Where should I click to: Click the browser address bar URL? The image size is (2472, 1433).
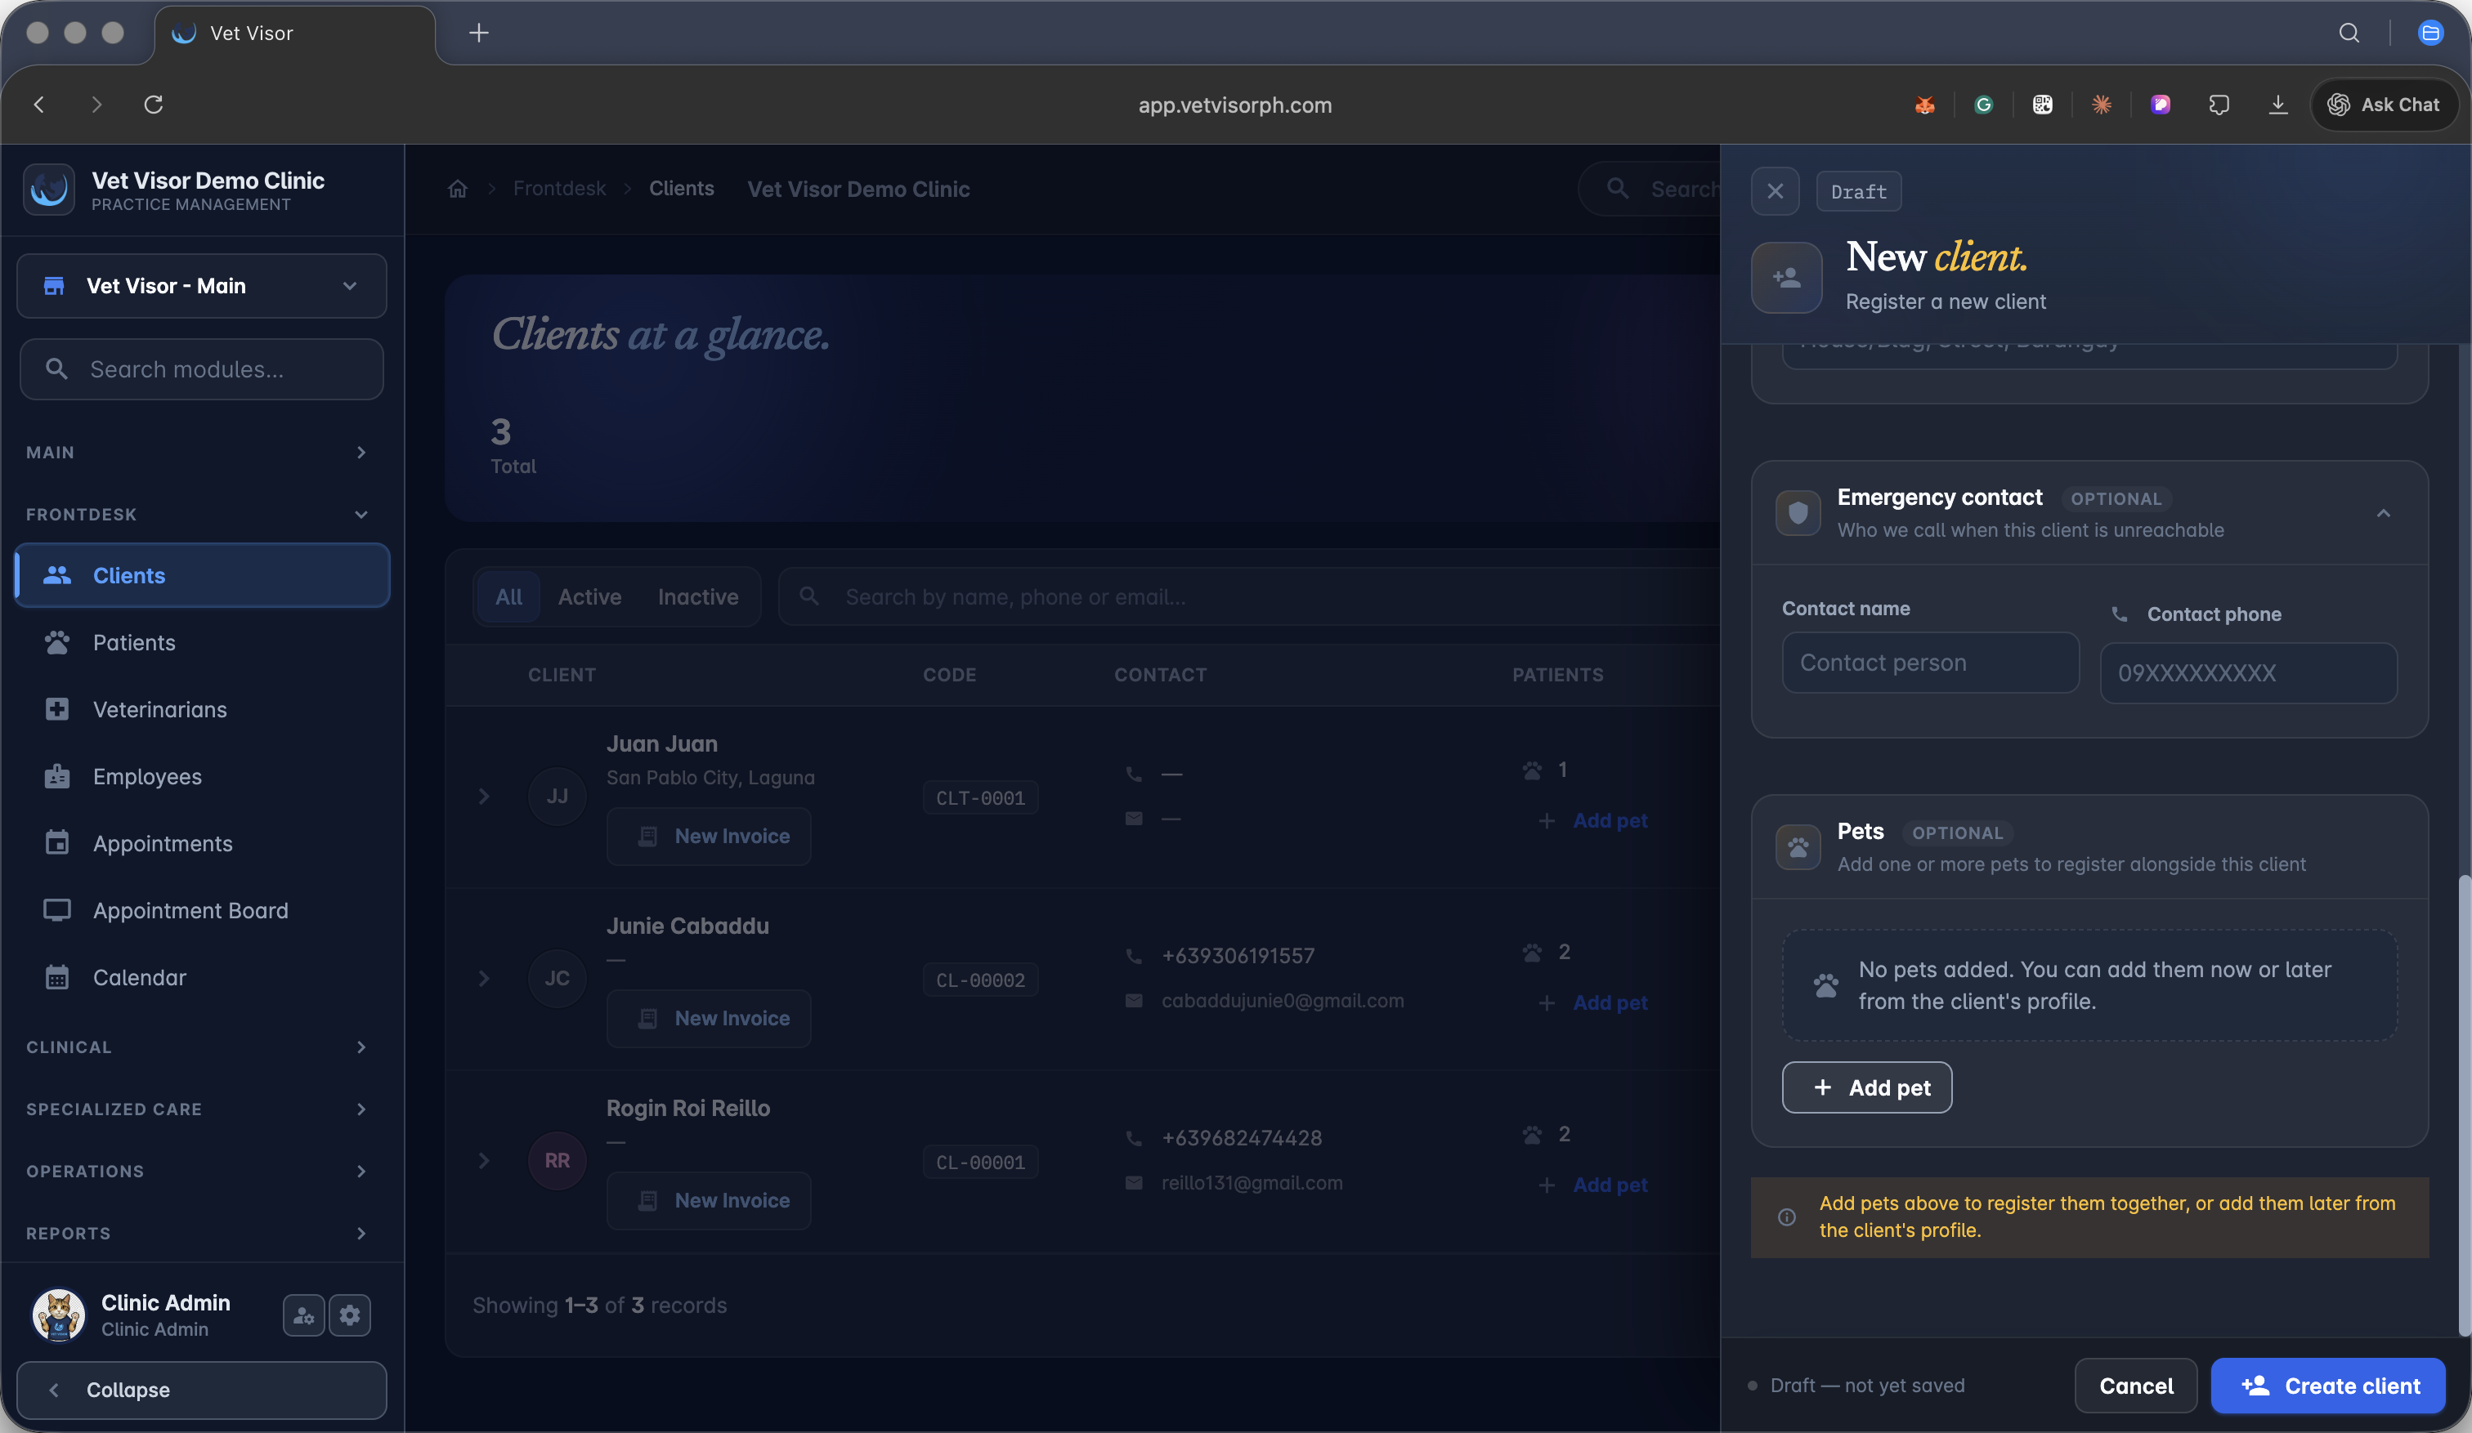pos(1235,105)
